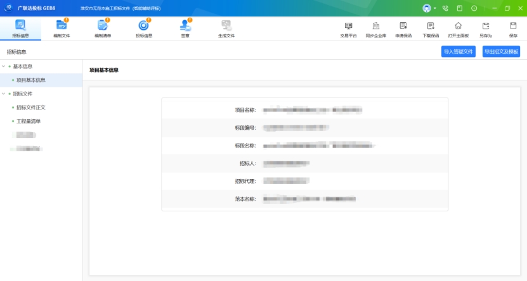527x281 pixels.
Task: Click the 导入答疑文件 button
Action: [458, 52]
